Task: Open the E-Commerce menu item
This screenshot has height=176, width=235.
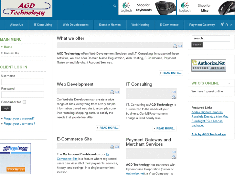Action: click(x=169, y=25)
